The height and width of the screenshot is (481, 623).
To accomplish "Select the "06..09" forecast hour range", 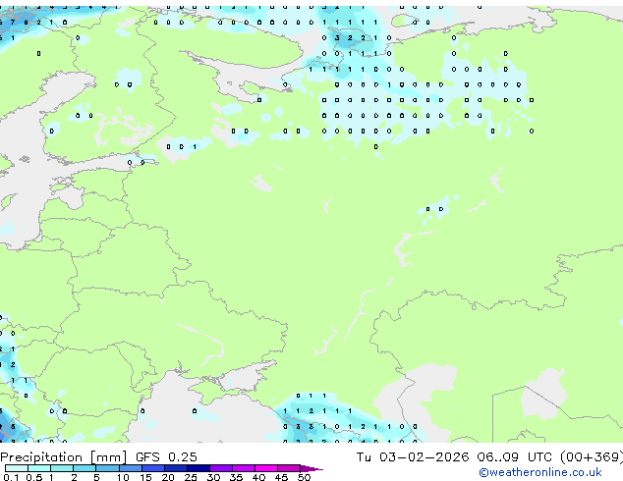I will point(498,457).
